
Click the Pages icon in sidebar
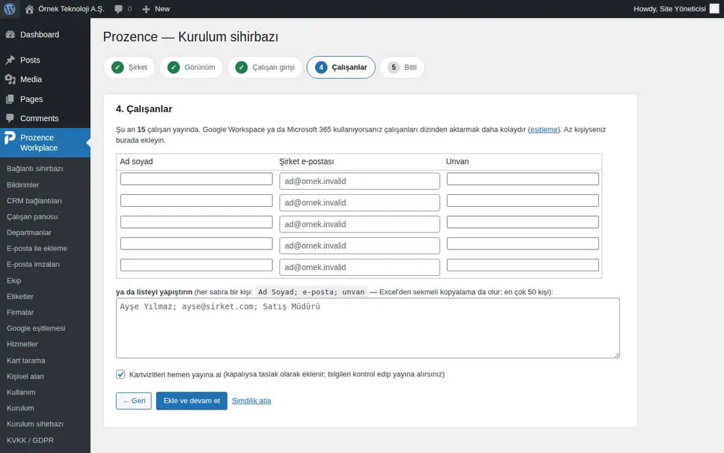[x=10, y=99]
